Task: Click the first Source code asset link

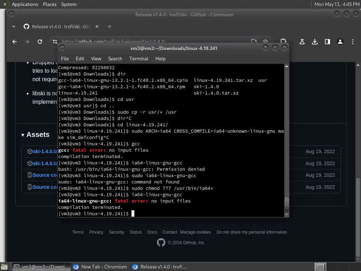Action: [x=45, y=175]
